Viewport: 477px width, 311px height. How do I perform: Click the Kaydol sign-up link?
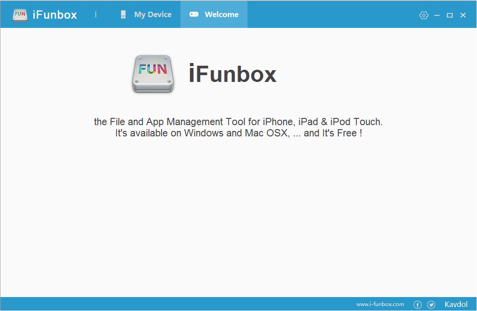point(456,304)
